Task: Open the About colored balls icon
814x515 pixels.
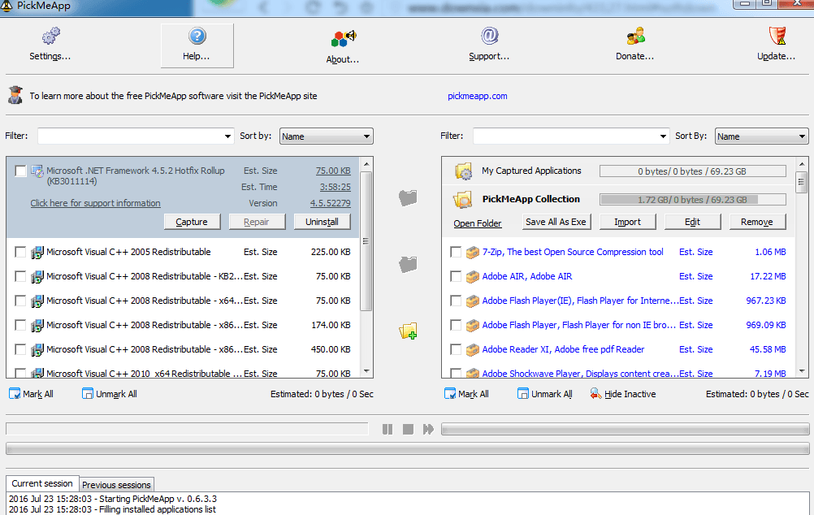Action: tap(343, 38)
